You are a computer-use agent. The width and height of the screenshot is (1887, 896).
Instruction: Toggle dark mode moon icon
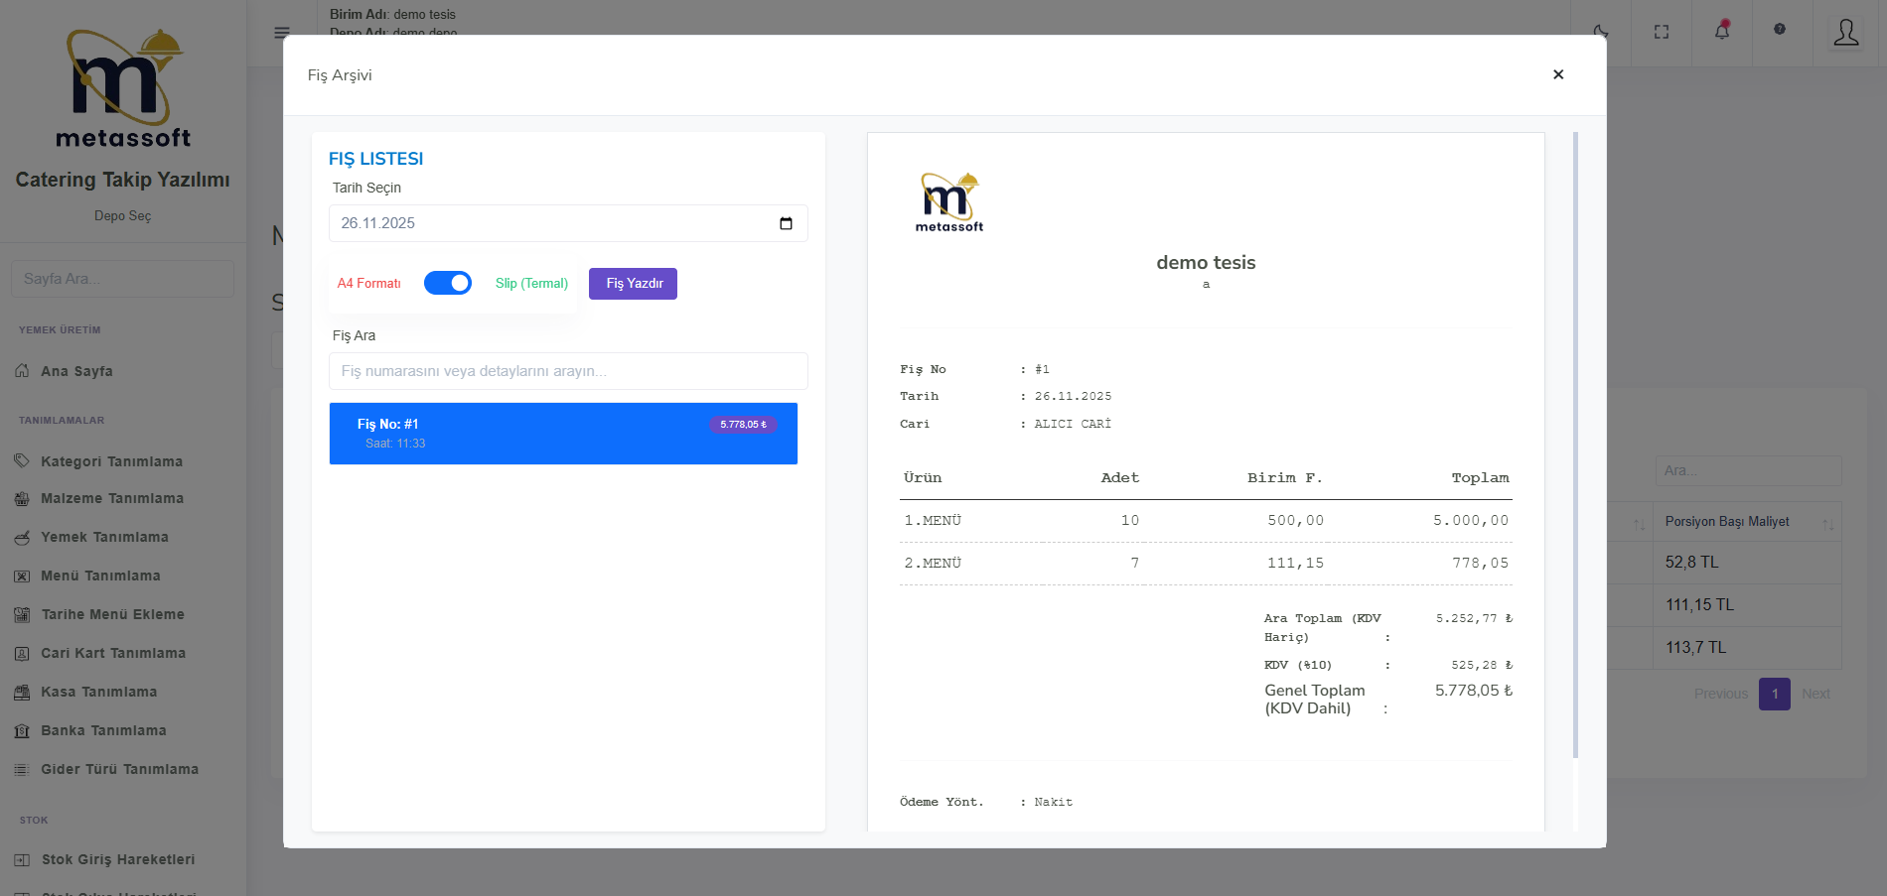pyautogui.click(x=1600, y=32)
